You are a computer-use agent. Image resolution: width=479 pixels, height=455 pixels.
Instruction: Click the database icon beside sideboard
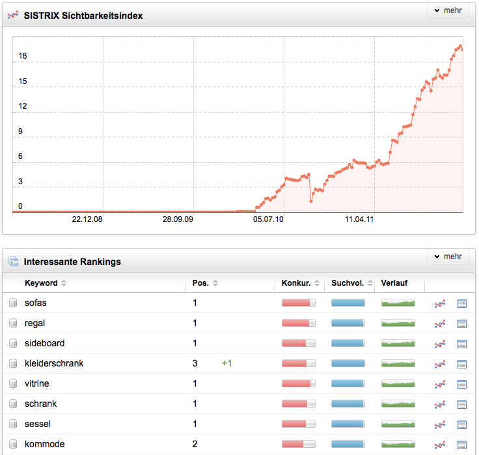pos(13,344)
